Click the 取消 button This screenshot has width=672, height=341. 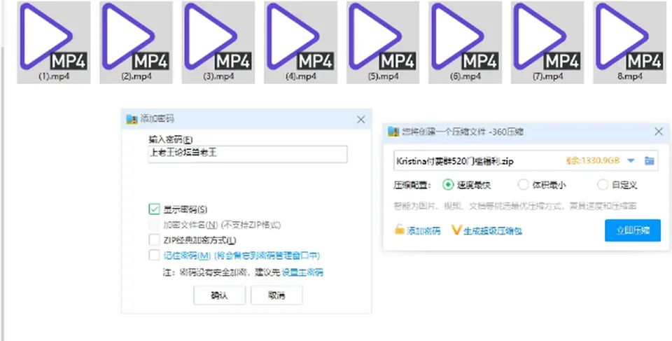point(277,295)
